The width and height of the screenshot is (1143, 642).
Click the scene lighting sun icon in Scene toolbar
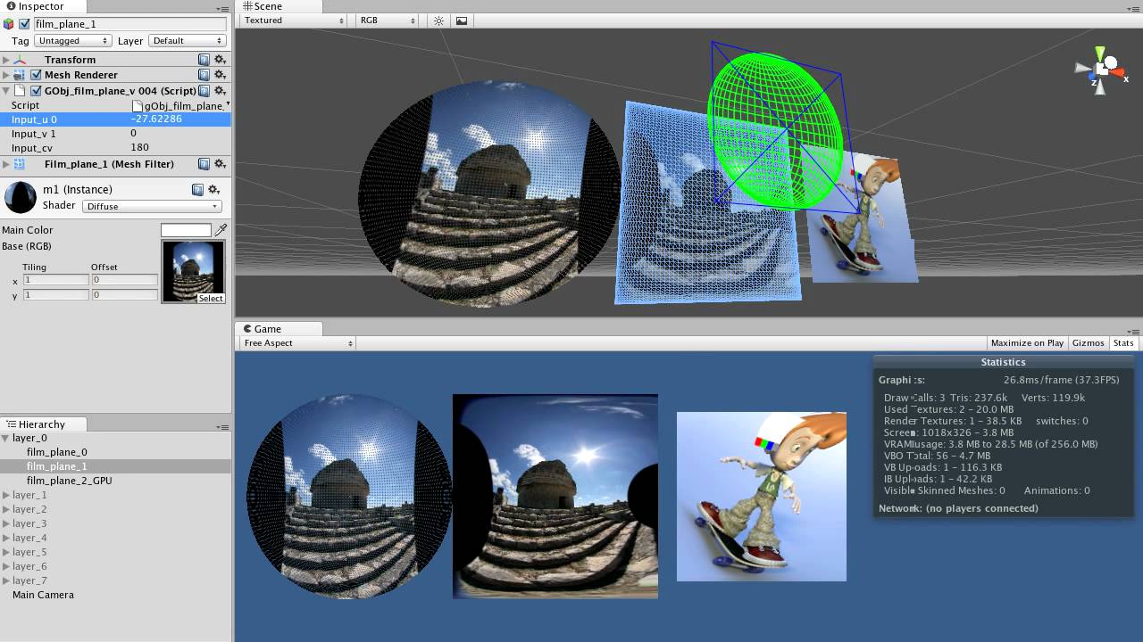(x=438, y=20)
